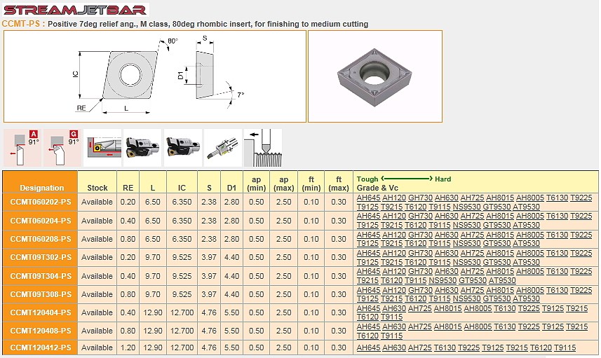Click grade T6120 in the CCMT09T302-PS row
The image size is (601, 358).
click(415, 262)
